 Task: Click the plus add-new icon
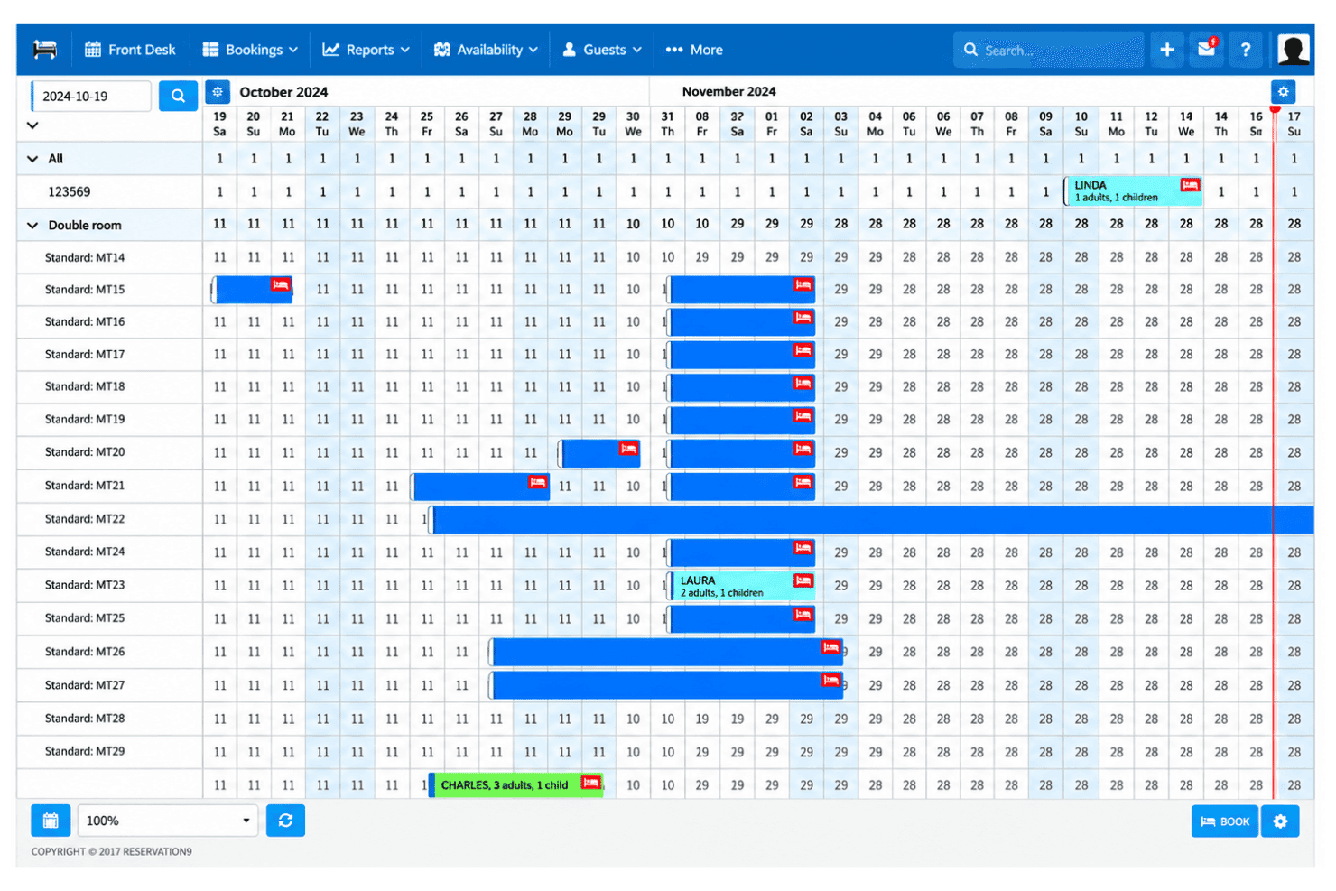1167,50
